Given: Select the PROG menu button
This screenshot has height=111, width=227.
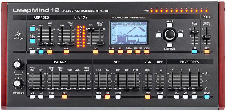Looking at the screenshot, I should click(112, 52).
